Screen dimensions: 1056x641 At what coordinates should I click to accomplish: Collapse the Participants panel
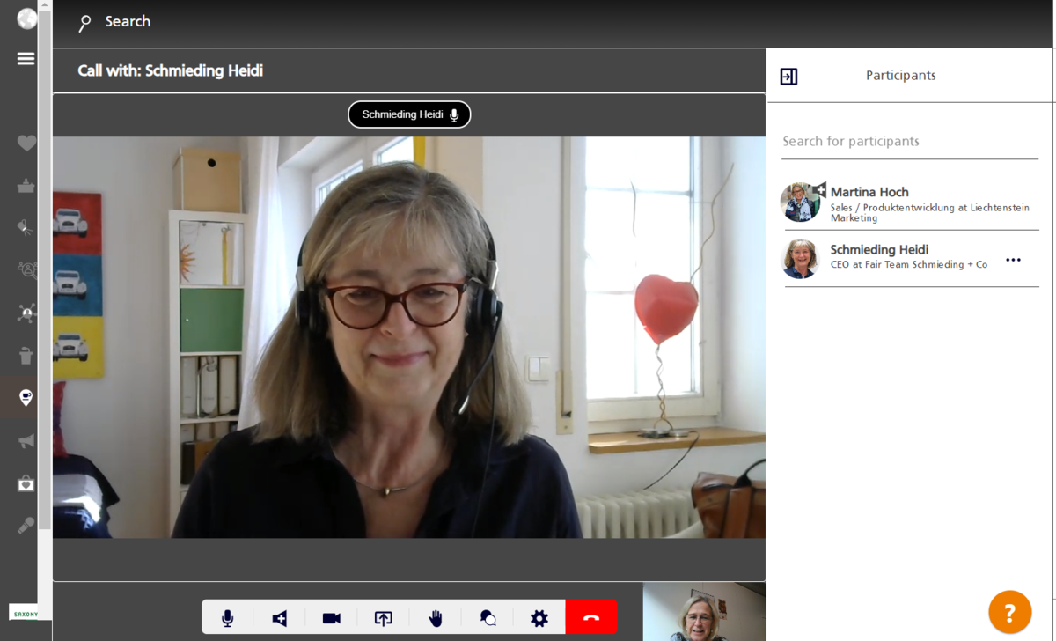click(788, 77)
